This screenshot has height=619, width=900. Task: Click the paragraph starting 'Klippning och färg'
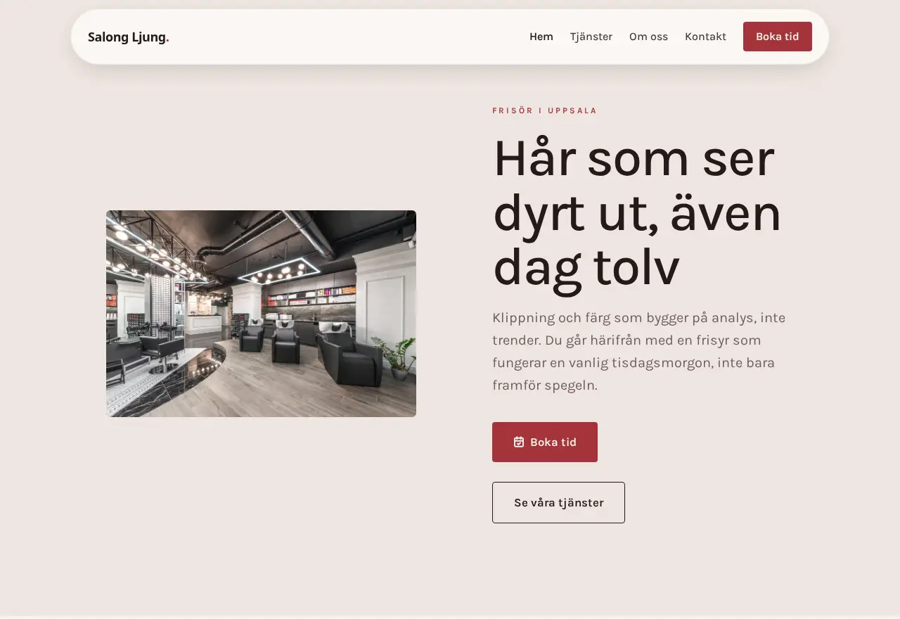(640, 351)
